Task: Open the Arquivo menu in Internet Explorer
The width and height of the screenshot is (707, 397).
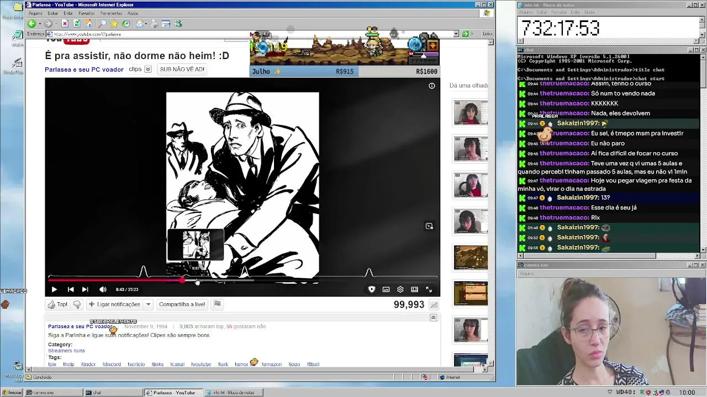Action: pos(35,13)
